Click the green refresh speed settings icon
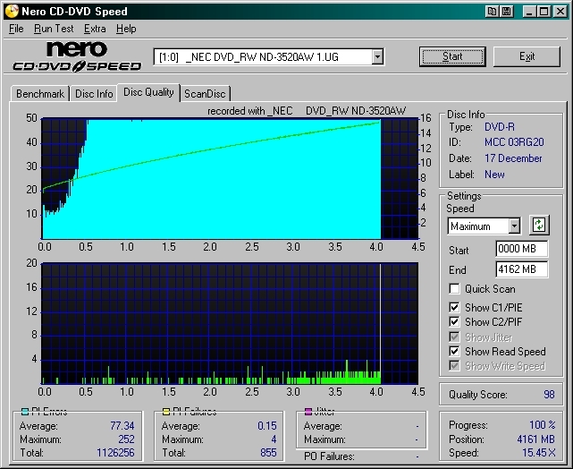The height and width of the screenshot is (469, 573). pos(539,225)
